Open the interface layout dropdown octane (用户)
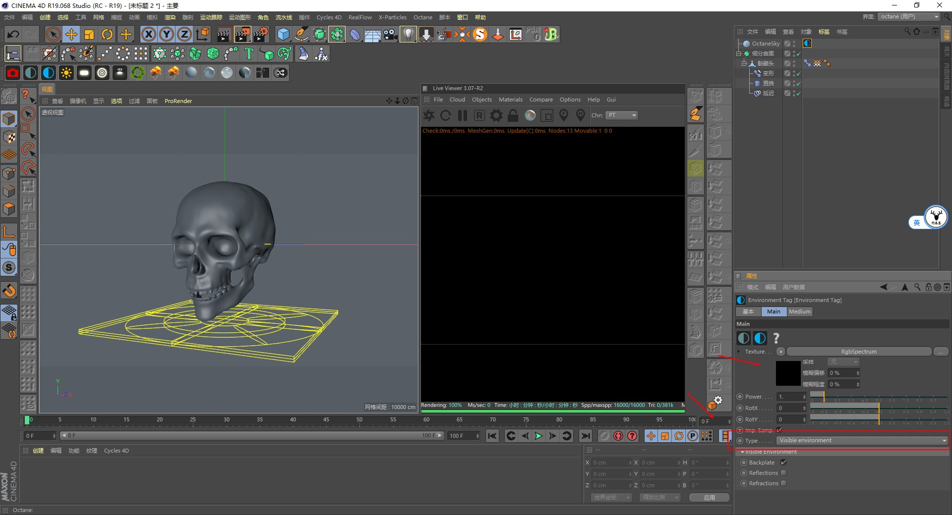 pos(909,17)
